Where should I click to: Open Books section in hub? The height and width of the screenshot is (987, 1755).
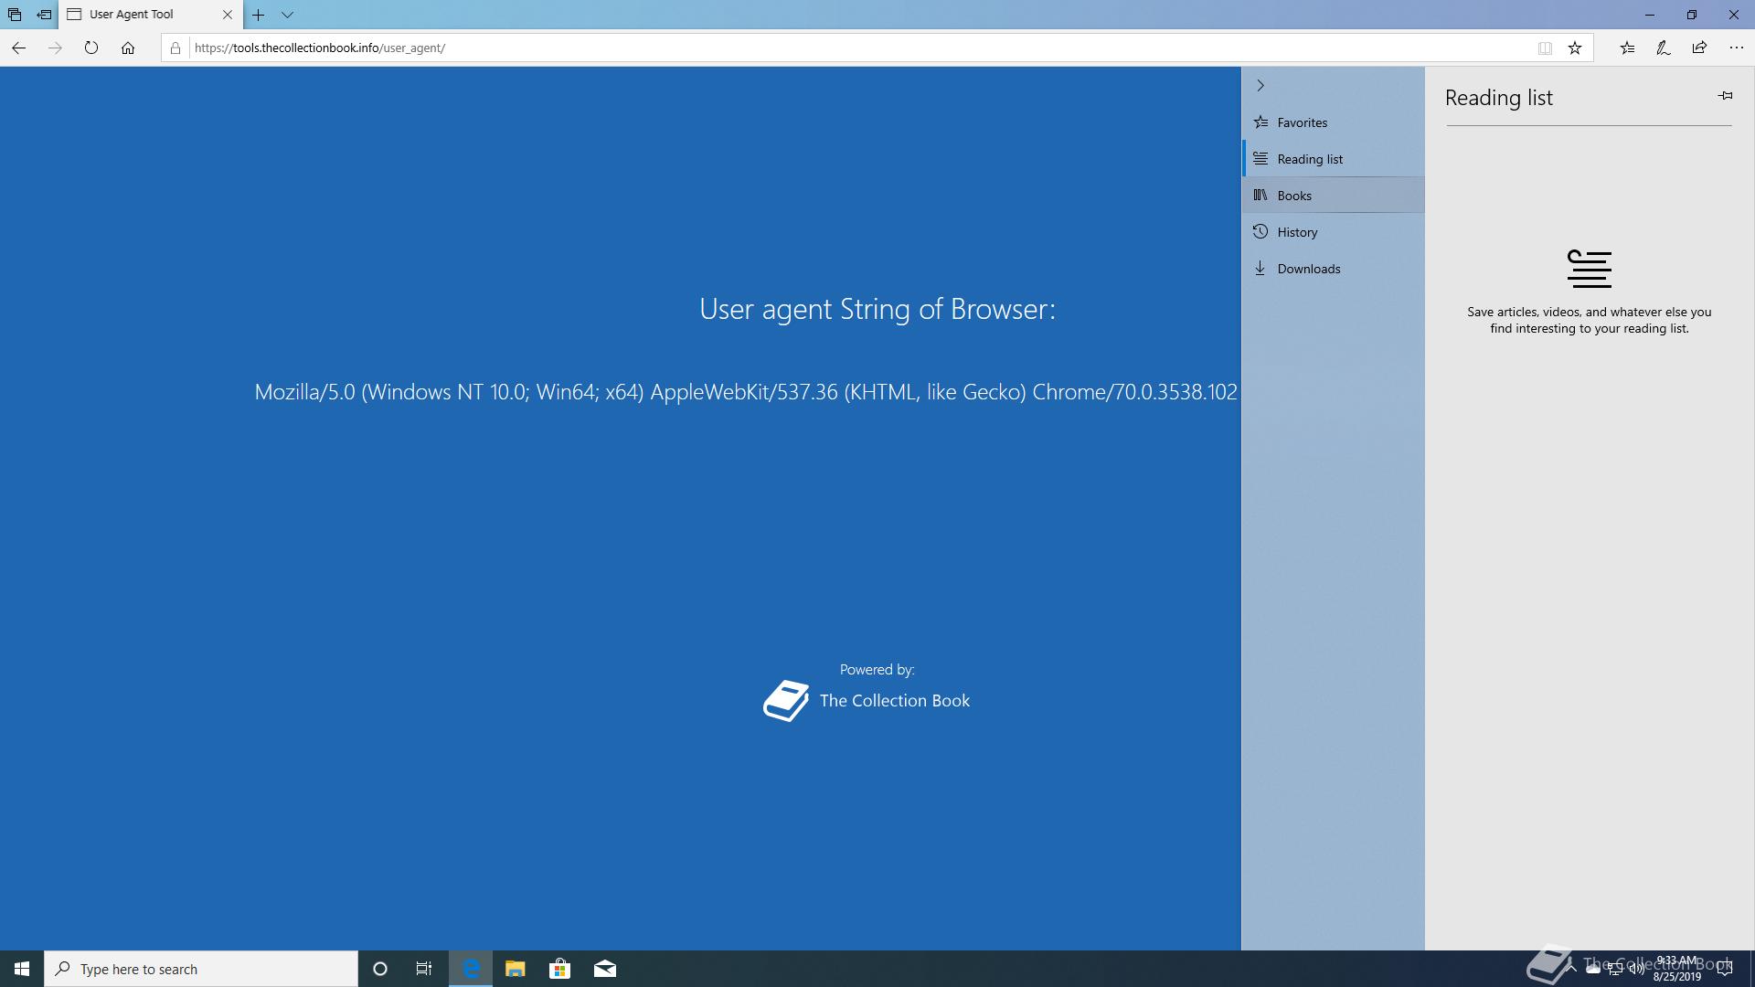1293,196
